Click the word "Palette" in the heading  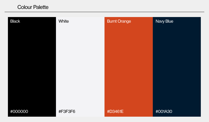tap(41, 7)
